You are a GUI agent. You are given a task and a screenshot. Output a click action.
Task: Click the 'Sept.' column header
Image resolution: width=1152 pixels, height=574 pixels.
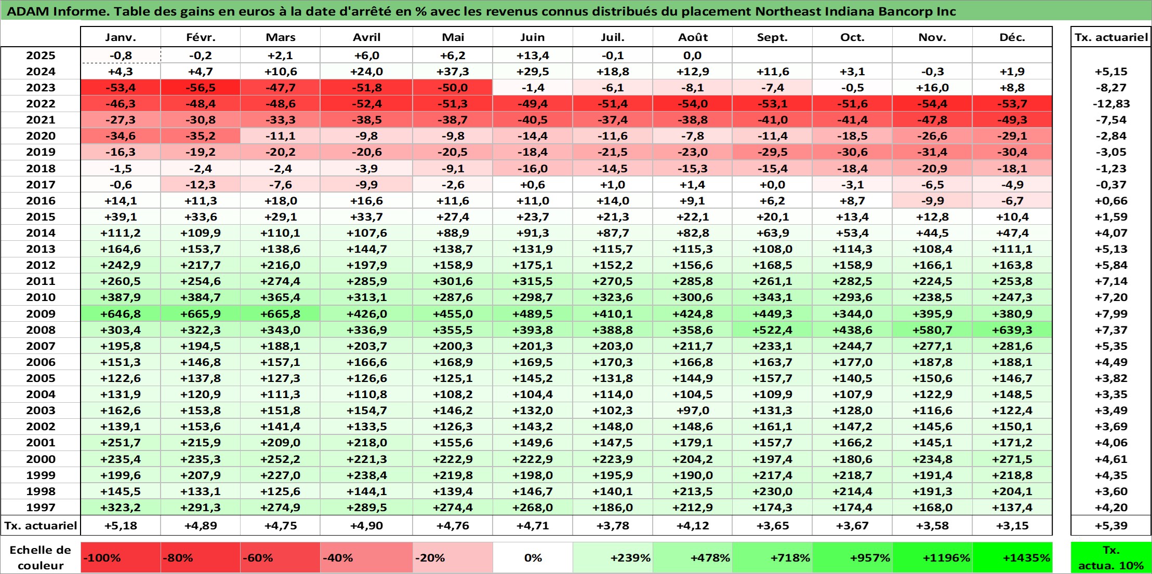click(772, 37)
